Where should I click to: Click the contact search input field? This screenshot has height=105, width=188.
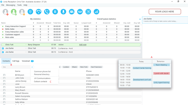16,67
